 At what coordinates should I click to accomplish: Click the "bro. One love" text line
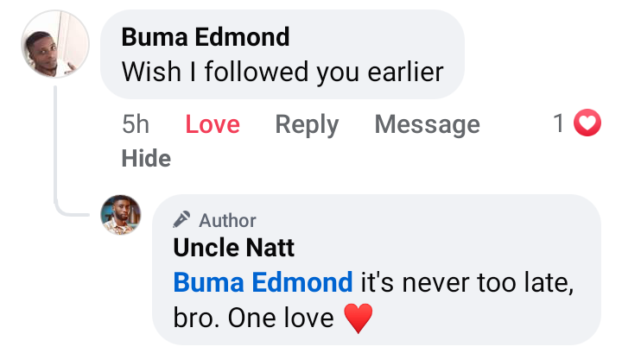click(253, 318)
